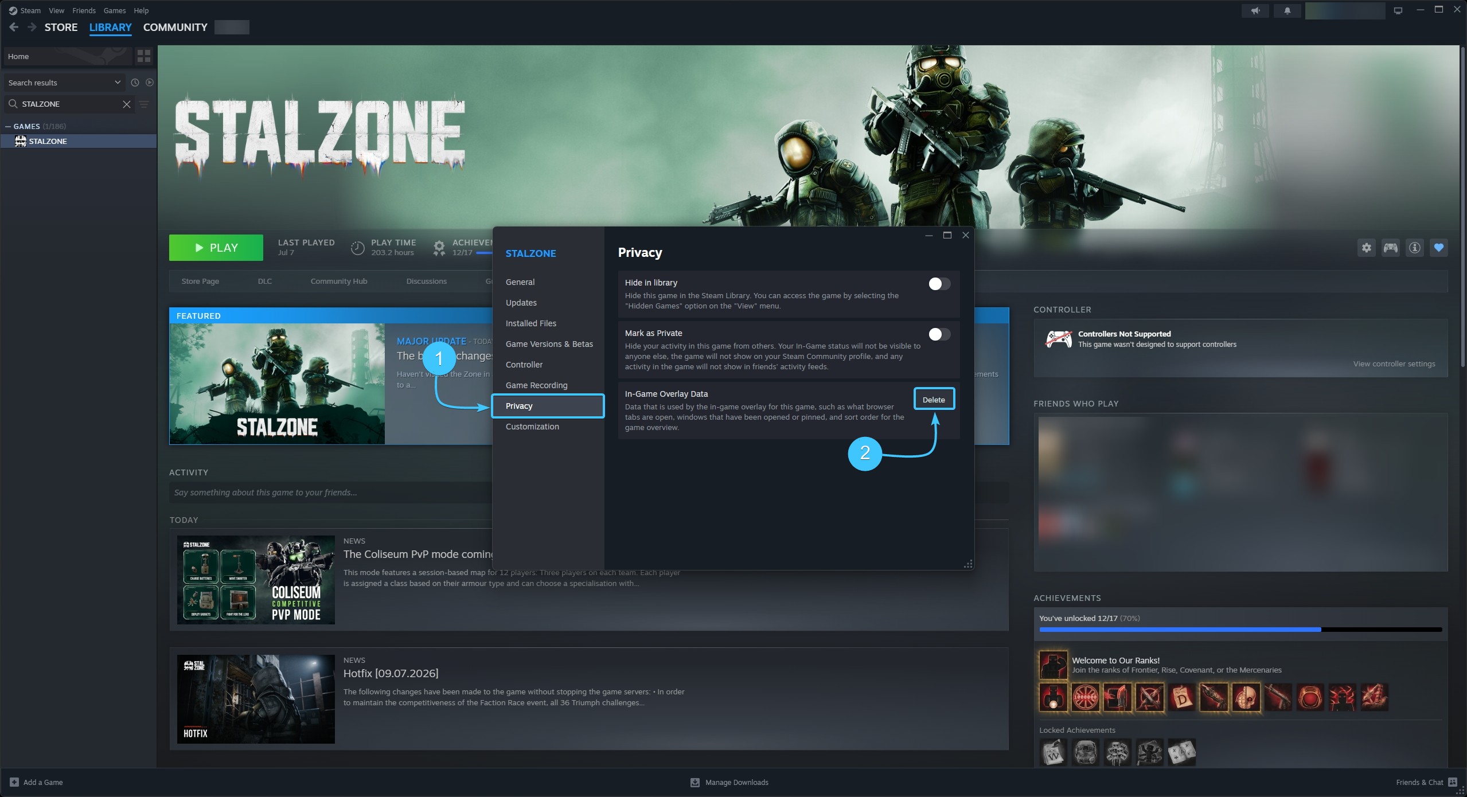Open the game settings gear icon
Viewport: 1467px width, 797px height.
point(1367,248)
